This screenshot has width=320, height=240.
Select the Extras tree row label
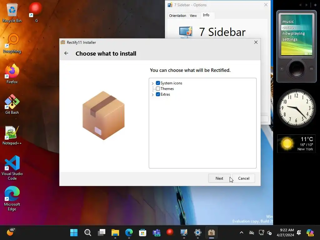pos(165,94)
